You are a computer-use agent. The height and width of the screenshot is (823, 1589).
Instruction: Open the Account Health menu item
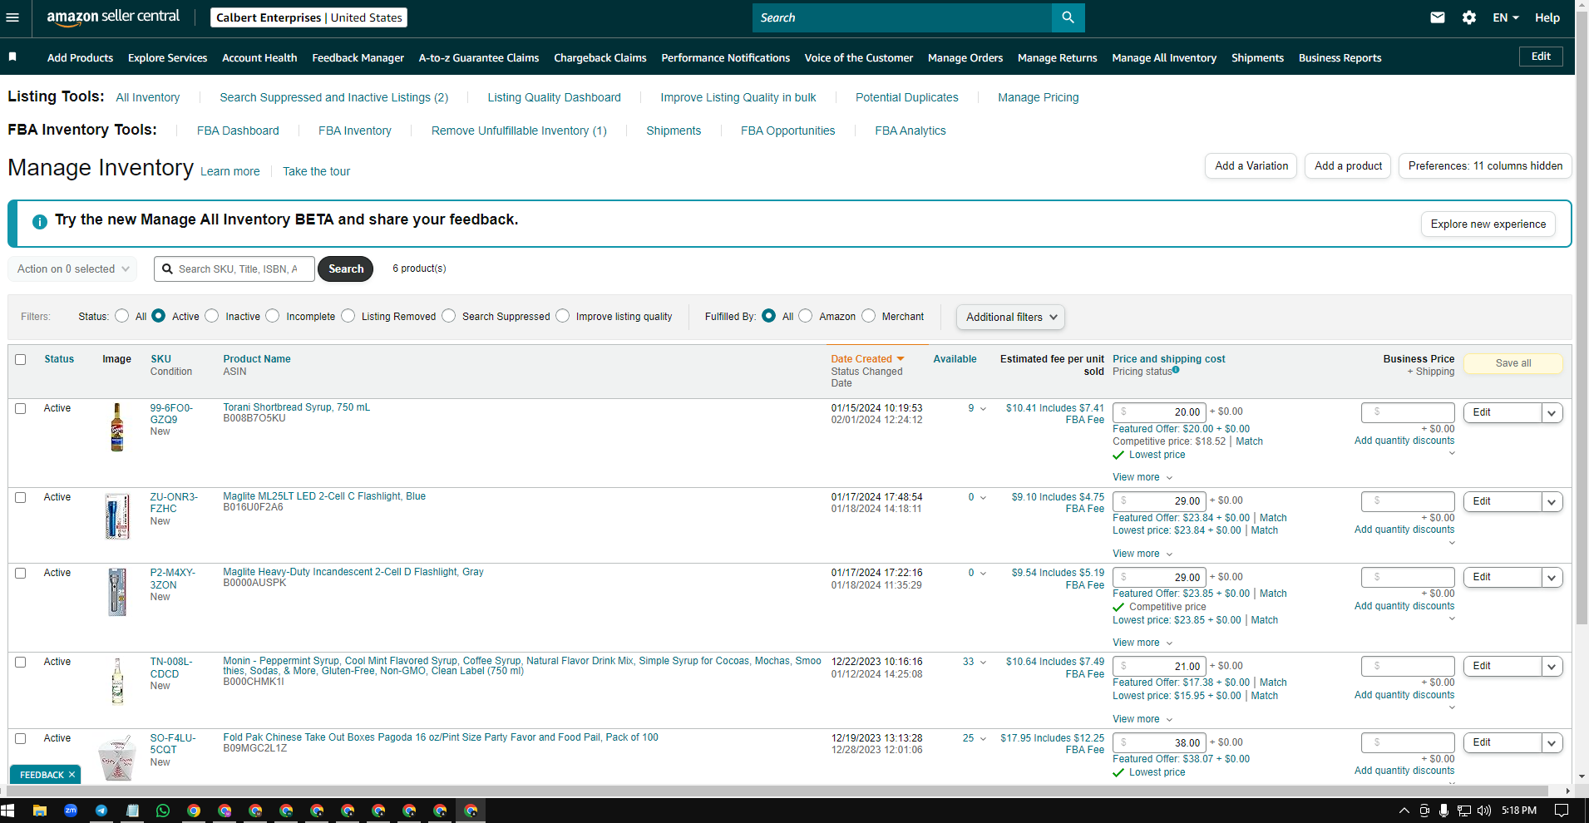(259, 58)
